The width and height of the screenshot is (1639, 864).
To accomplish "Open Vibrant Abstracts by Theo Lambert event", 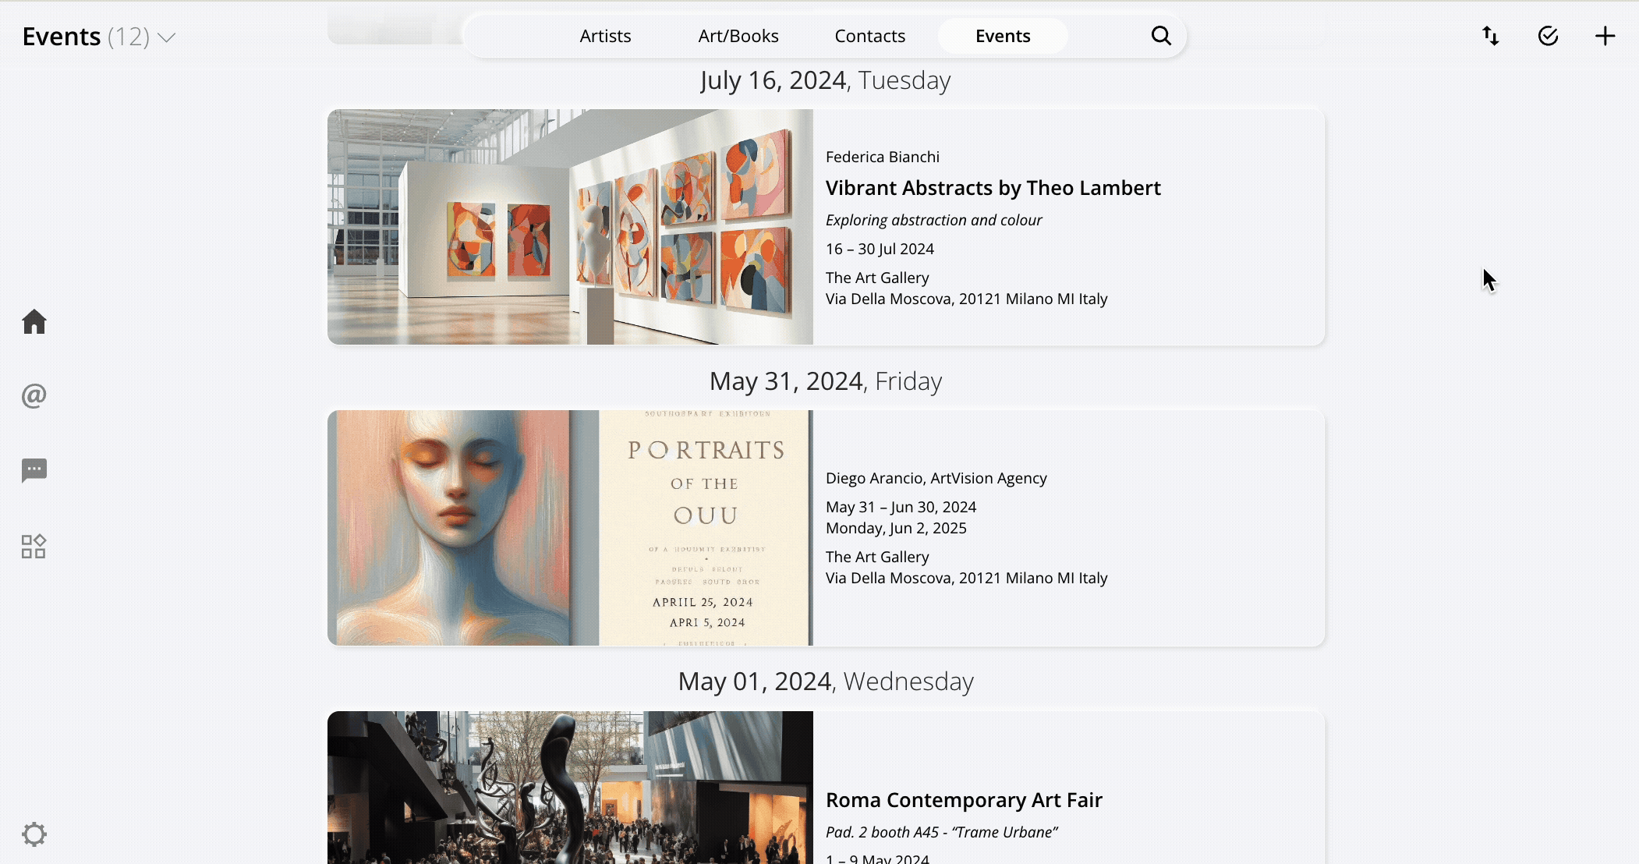I will (993, 188).
